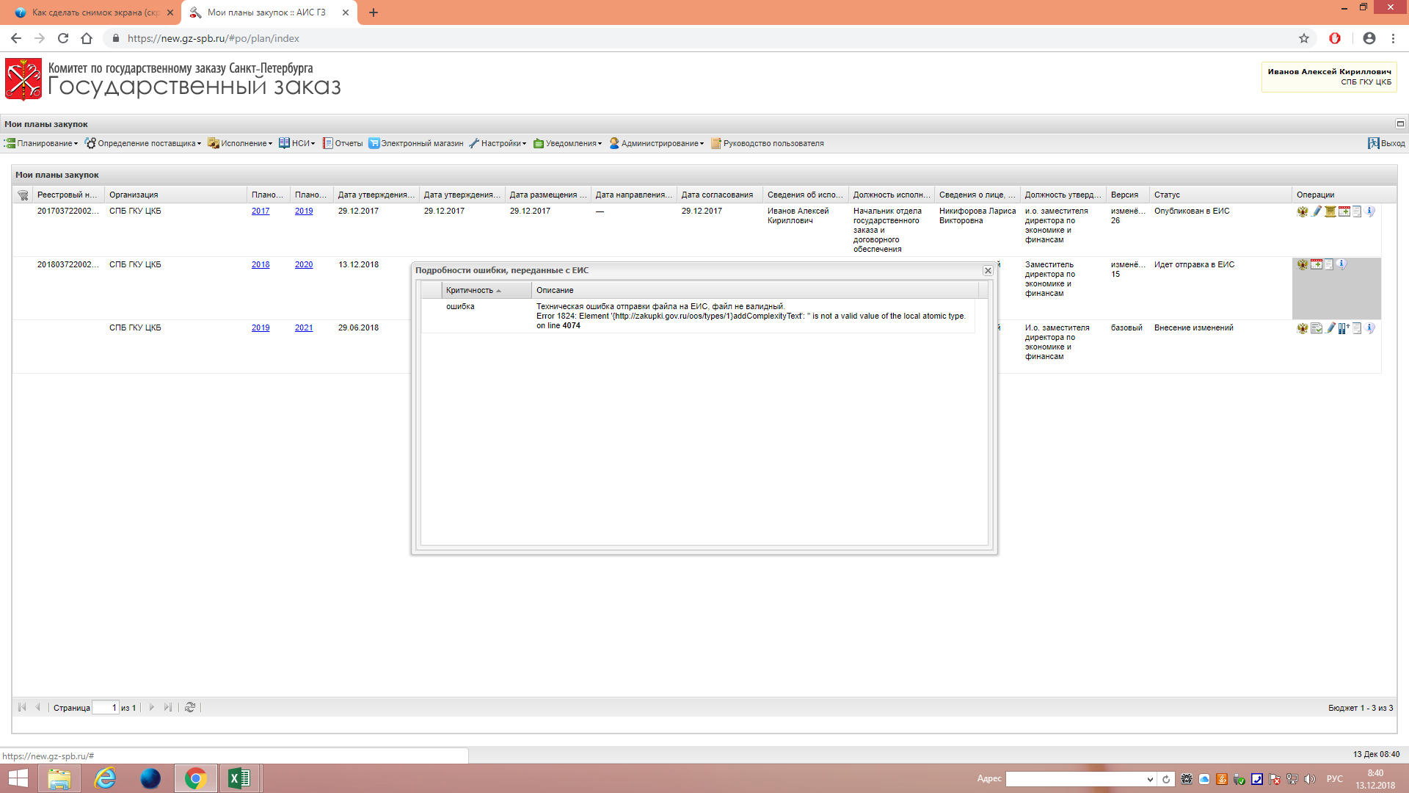Click the Выход logout button
This screenshot has height=793, width=1409.
[x=1386, y=143]
